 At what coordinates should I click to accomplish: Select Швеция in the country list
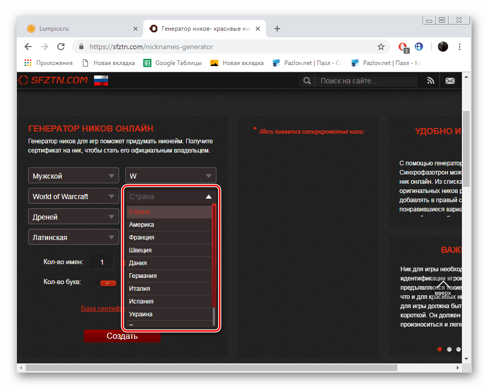click(169, 250)
